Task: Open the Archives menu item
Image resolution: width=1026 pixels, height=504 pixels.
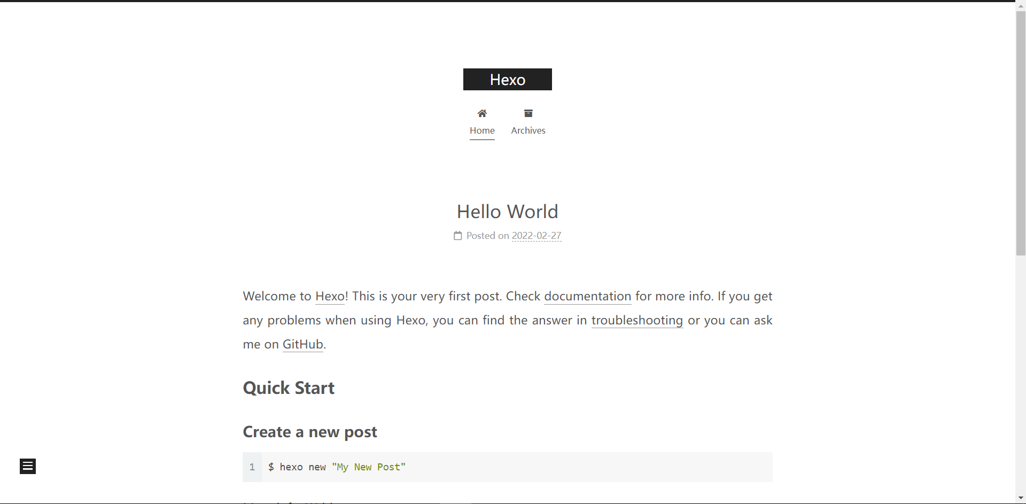Action: (x=528, y=130)
